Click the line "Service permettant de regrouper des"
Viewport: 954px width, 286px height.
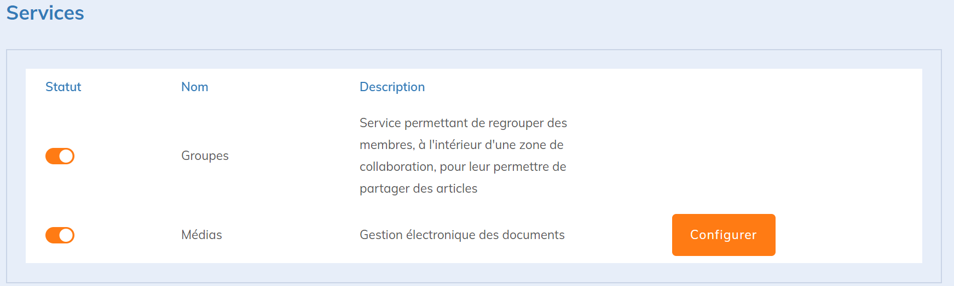pos(463,123)
